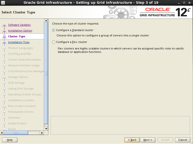Click the Install Product step node icon
This screenshot has height=145, width=193.
5,123
